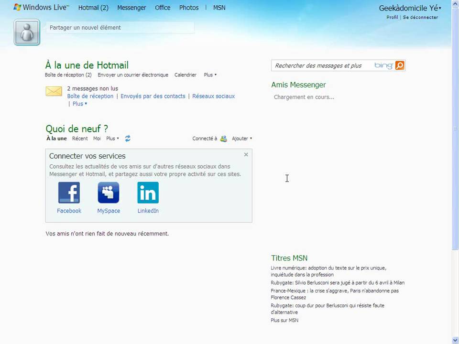Click 'Vos amis n'ont rien fait de nouveau récemment.'

[x=107, y=234]
